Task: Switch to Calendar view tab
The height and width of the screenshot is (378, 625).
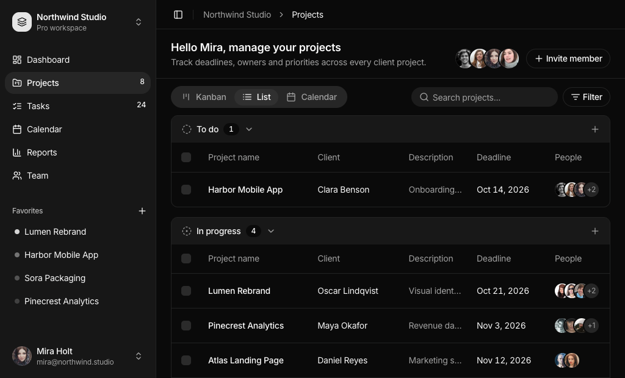Action: click(x=312, y=97)
